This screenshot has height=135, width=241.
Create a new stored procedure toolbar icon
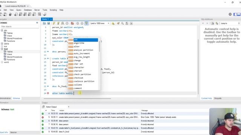29,14
